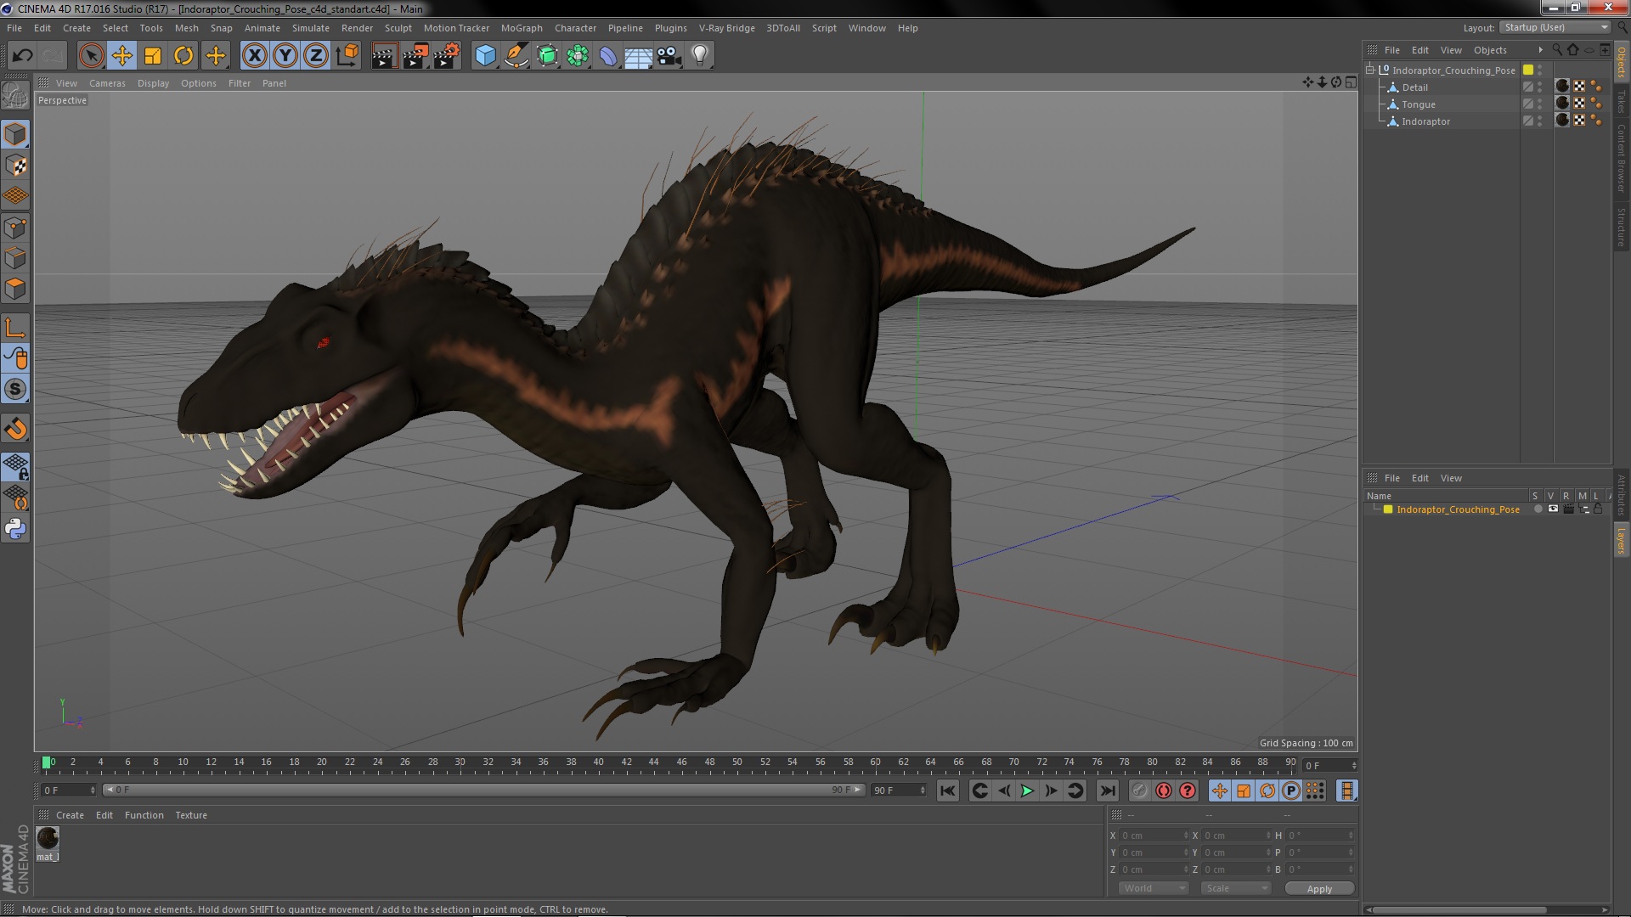Image resolution: width=1631 pixels, height=917 pixels.
Task: Click yellow layer swatch of Indoraptor_Crouching_Pose
Action: (x=1528, y=70)
